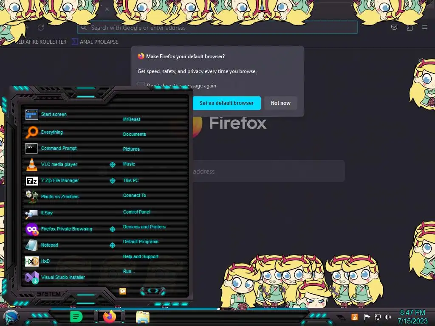Expand Firefox Private Browsing jump list
This screenshot has height=326, width=435.
click(112, 229)
